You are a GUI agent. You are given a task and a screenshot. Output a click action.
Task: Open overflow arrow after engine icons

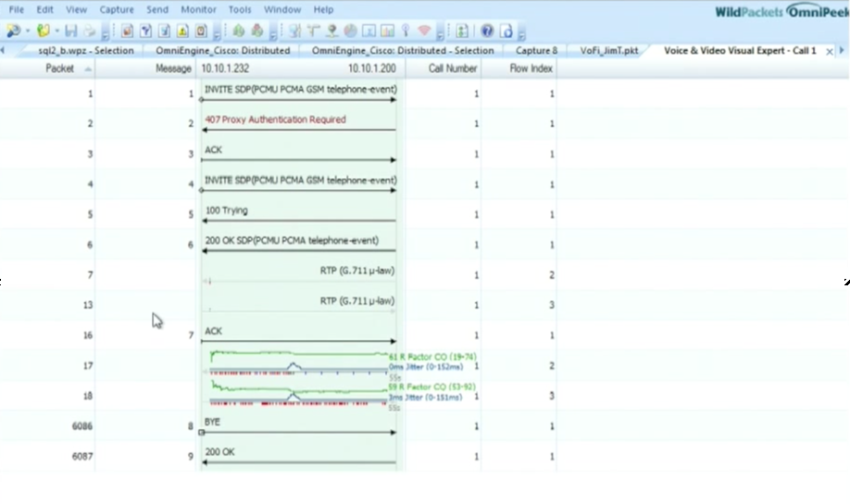click(272, 34)
